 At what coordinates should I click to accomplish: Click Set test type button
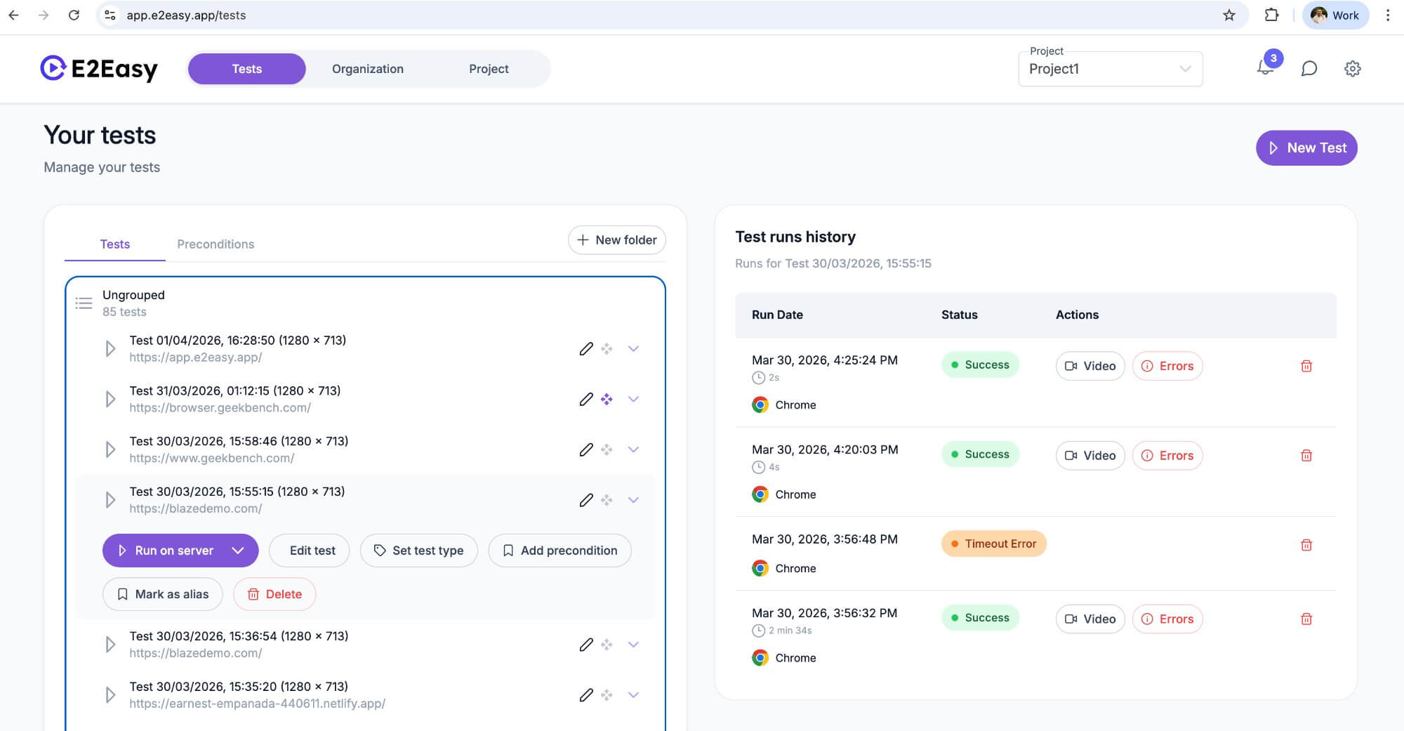point(418,551)
